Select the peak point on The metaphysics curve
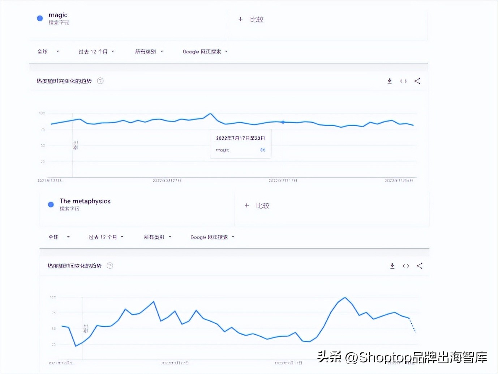 [x=345, y=298]
